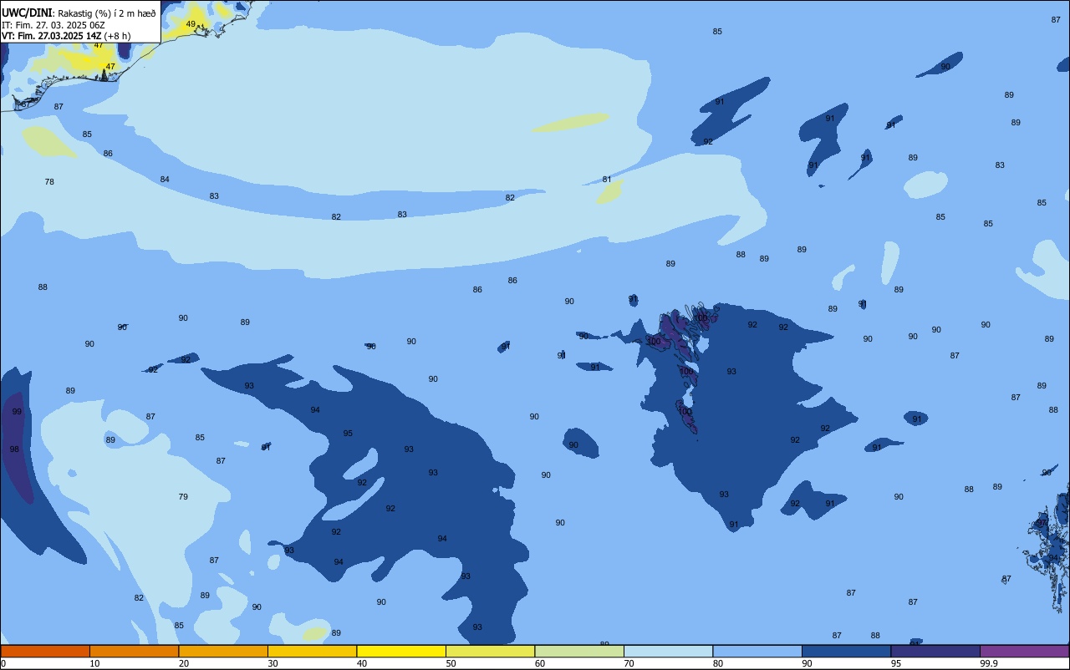The image size is (1070, 670).
Task: Select the bright yellow 40–50 legend swatch
Action: (401, 651)
